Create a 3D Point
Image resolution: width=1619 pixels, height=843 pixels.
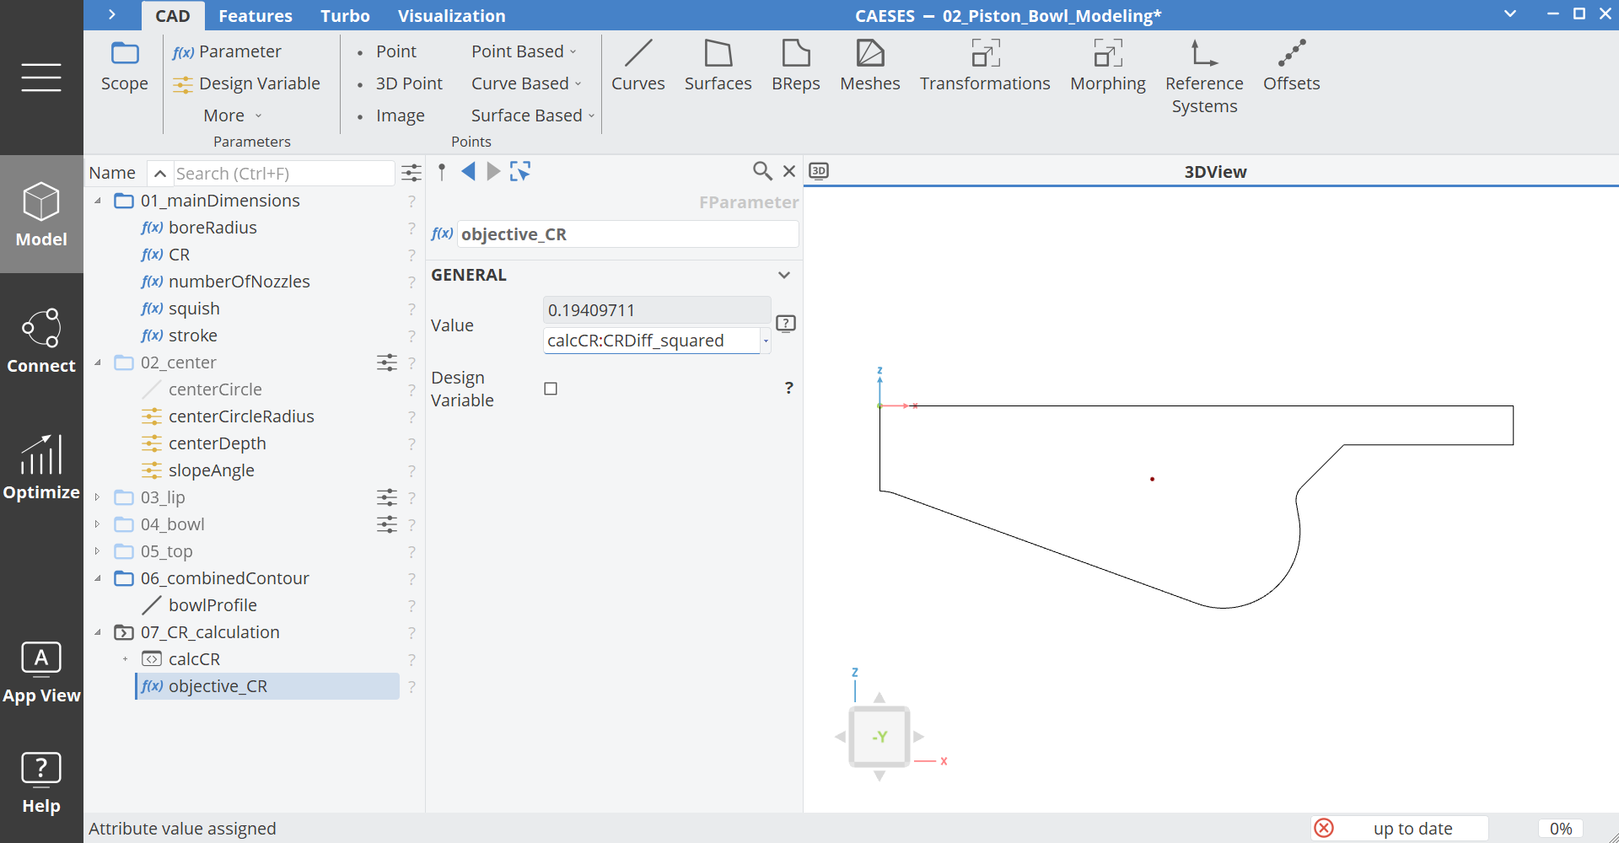[399, 83]
